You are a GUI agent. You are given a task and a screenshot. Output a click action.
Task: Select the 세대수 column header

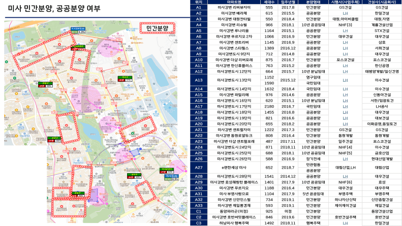tap(269, 2)
